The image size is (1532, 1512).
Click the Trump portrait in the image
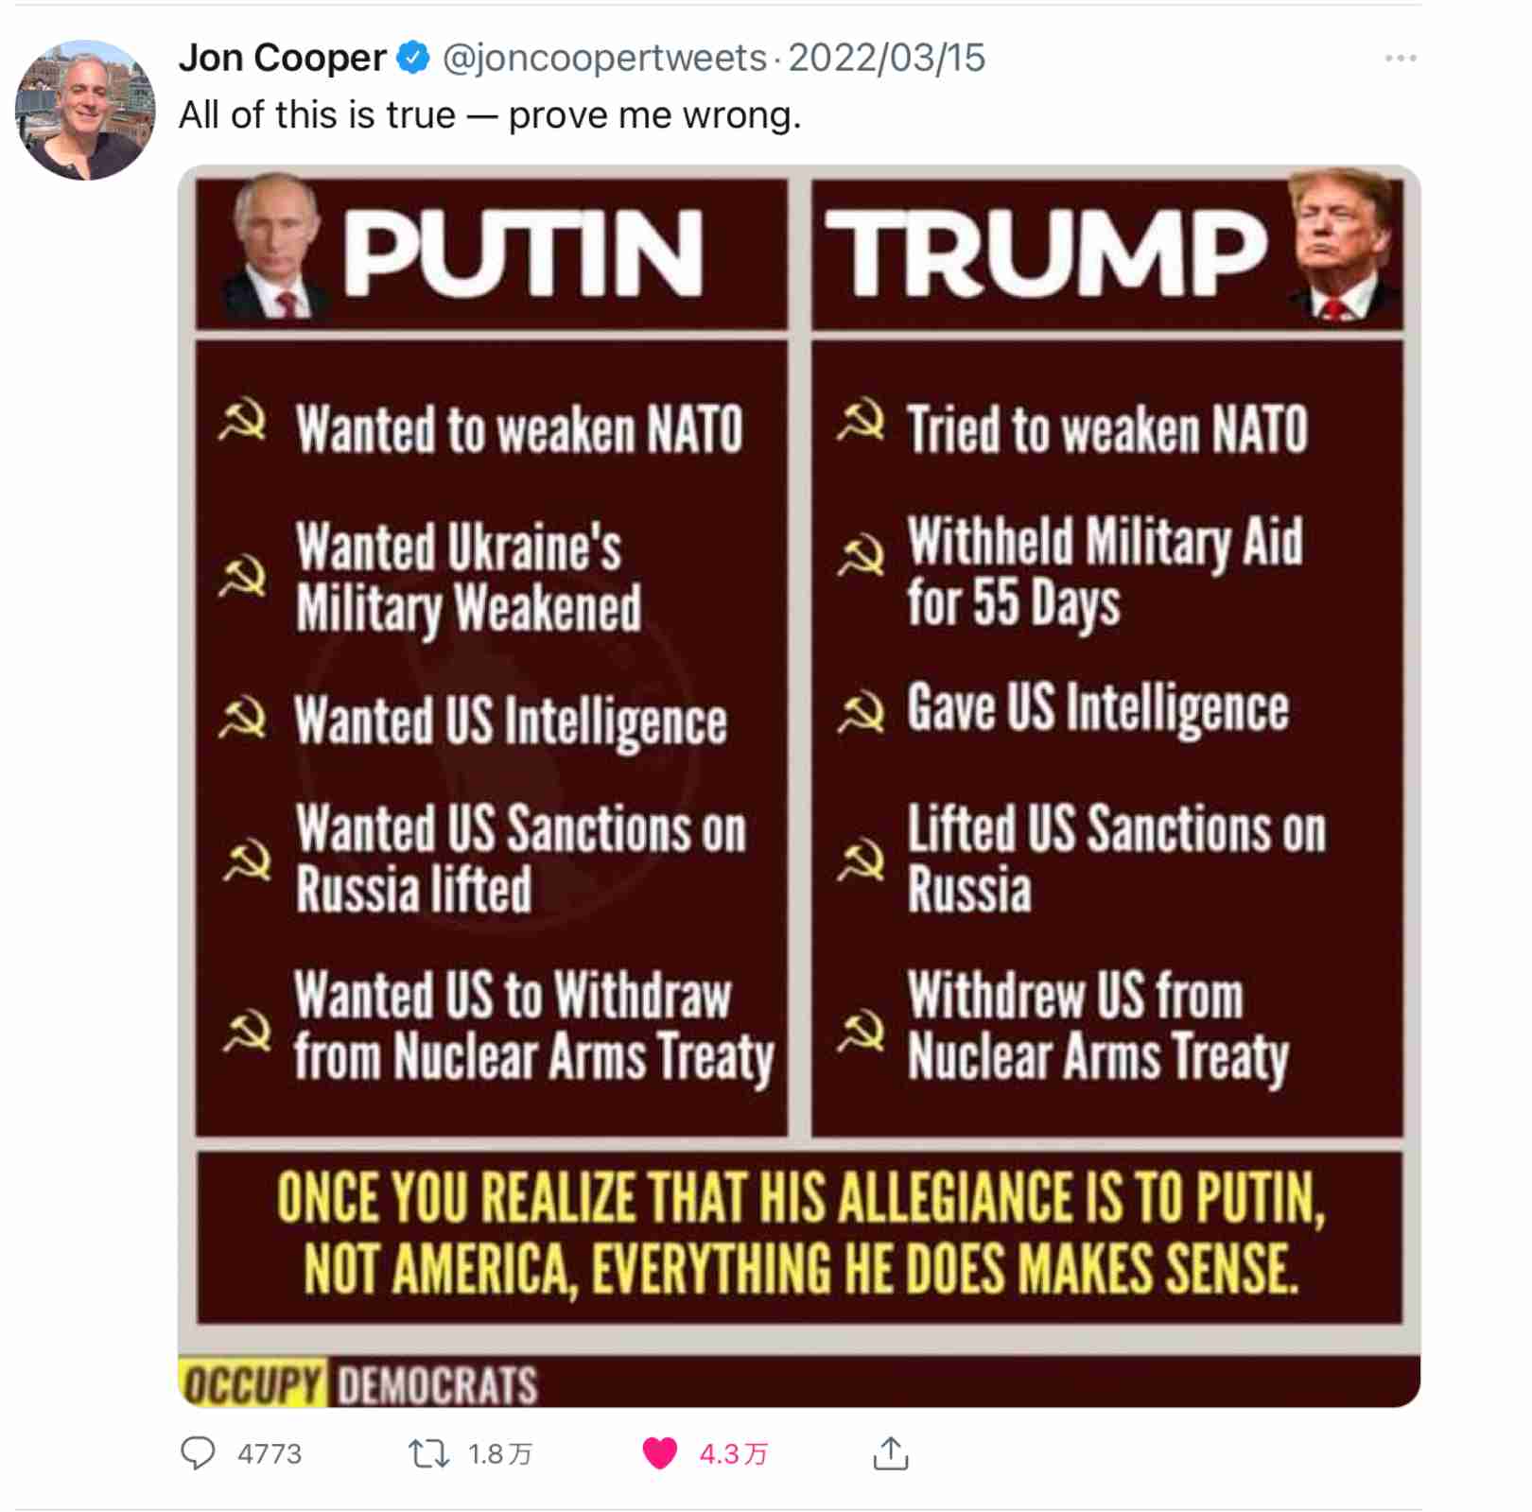pos(1343,246)
